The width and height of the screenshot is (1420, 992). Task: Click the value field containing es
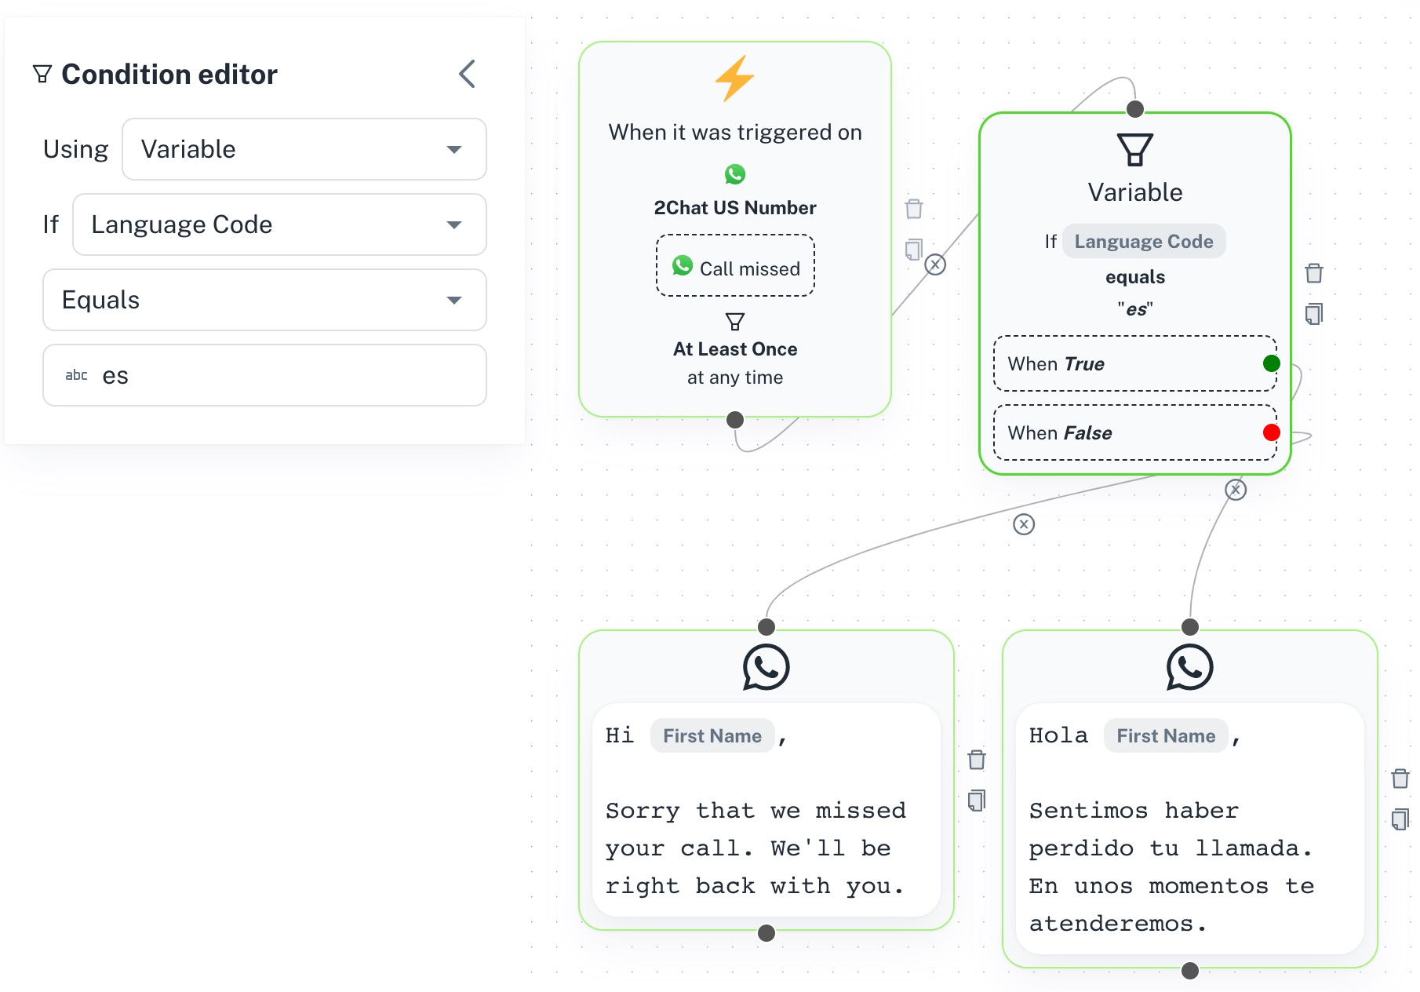[x=264, y=375]
